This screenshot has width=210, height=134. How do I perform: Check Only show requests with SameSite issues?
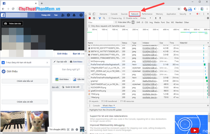click(x=89, y=26)
